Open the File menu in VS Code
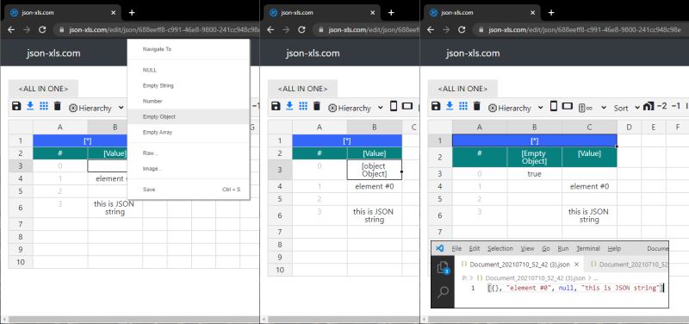689x324 pixels. pyautogui.click(x=456, y=248)
